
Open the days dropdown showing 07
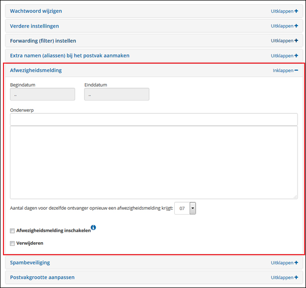[x=192, y=209]
